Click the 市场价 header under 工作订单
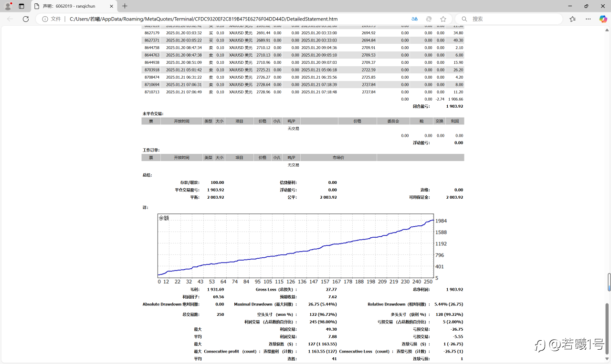The height and width of the screenshot is (364, 611). 338,158
